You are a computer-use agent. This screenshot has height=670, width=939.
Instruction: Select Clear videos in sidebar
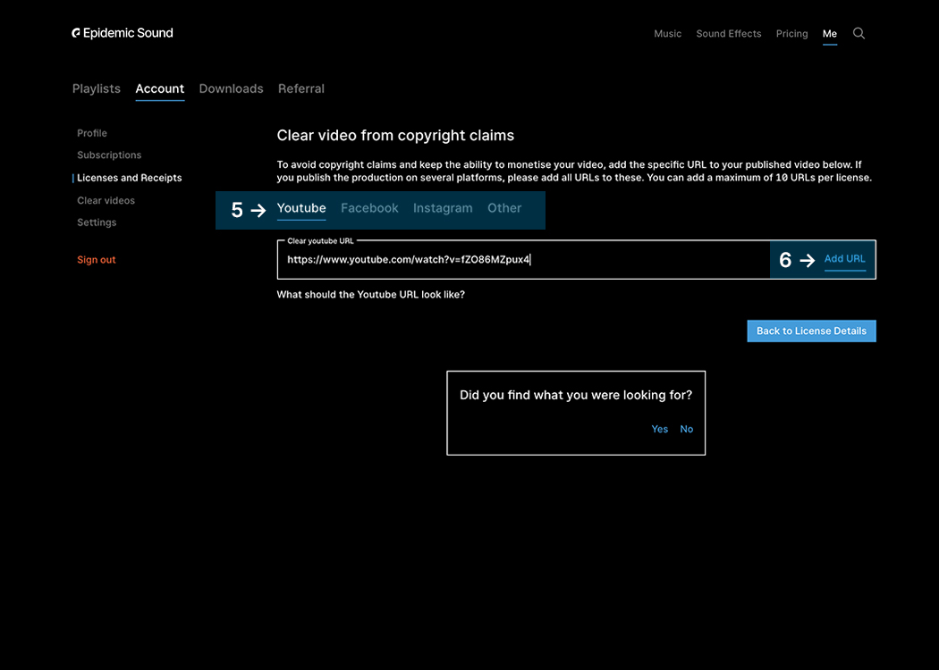tap(106, 200)
